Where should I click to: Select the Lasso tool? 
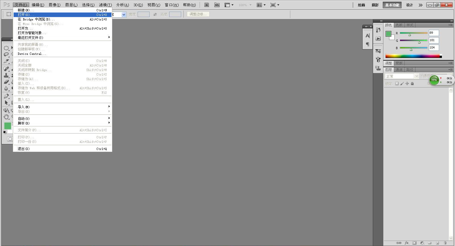point(6,54)
